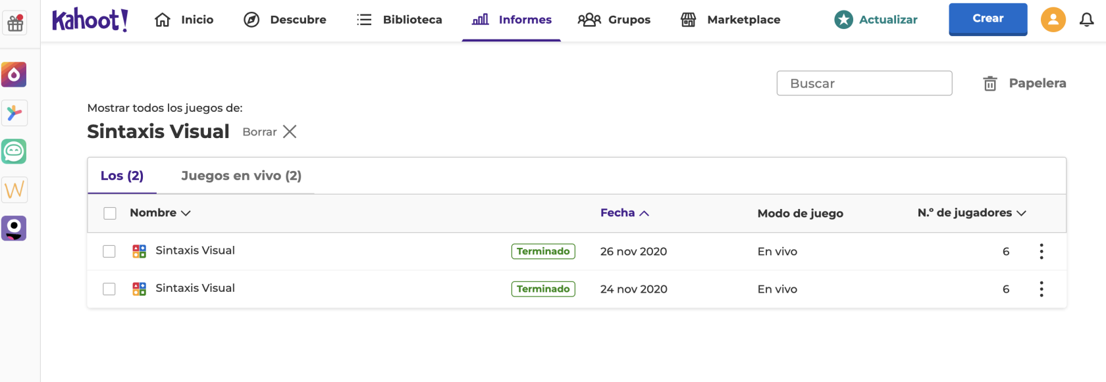Sort by Nombre column chevron
The width and height of the screenshot is (1106, 382).
tap(186, 213)
